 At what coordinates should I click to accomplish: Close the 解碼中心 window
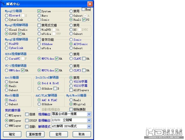tap(90, 4)
